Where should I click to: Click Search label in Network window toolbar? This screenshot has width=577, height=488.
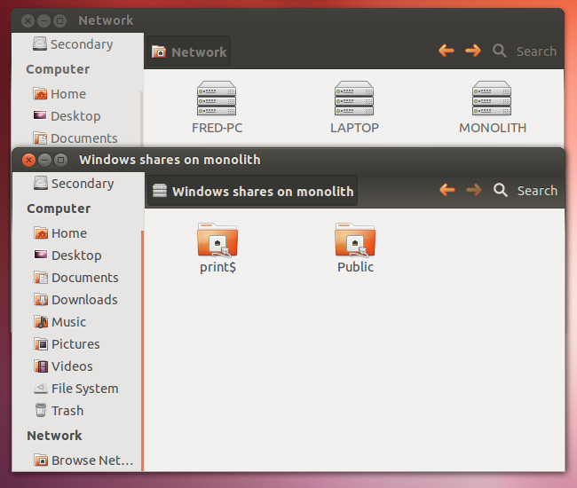(x=536, y=51)
